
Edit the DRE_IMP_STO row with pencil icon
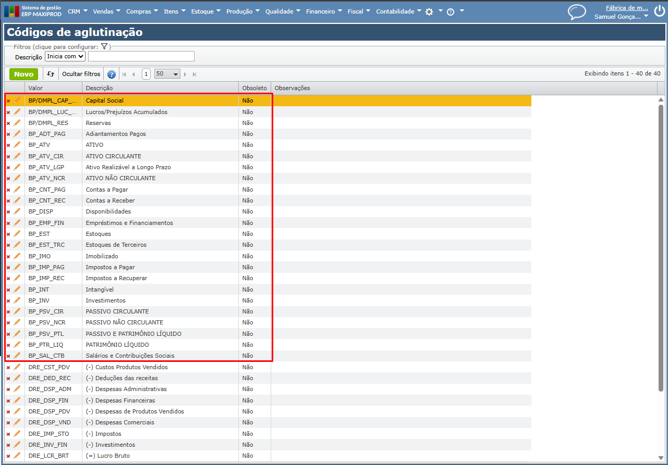click(x=17, y=434)
